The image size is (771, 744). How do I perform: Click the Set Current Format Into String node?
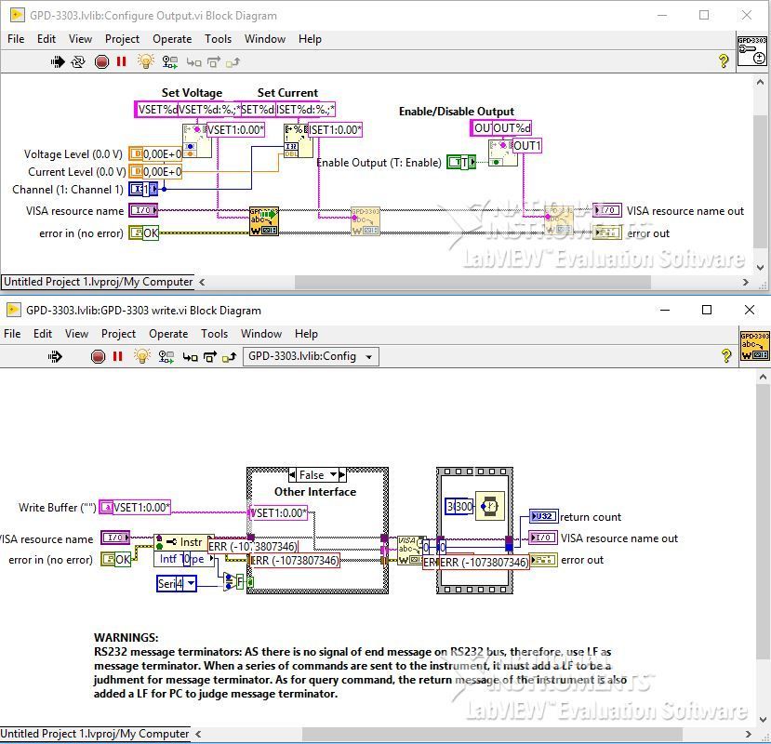pyautogui.click(x=298, y=140)
